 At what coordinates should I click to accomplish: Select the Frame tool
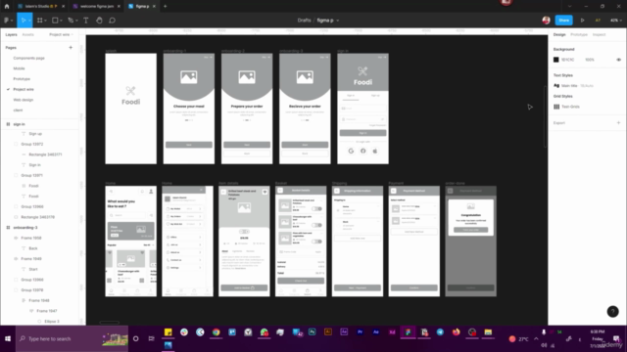(39, 21)
